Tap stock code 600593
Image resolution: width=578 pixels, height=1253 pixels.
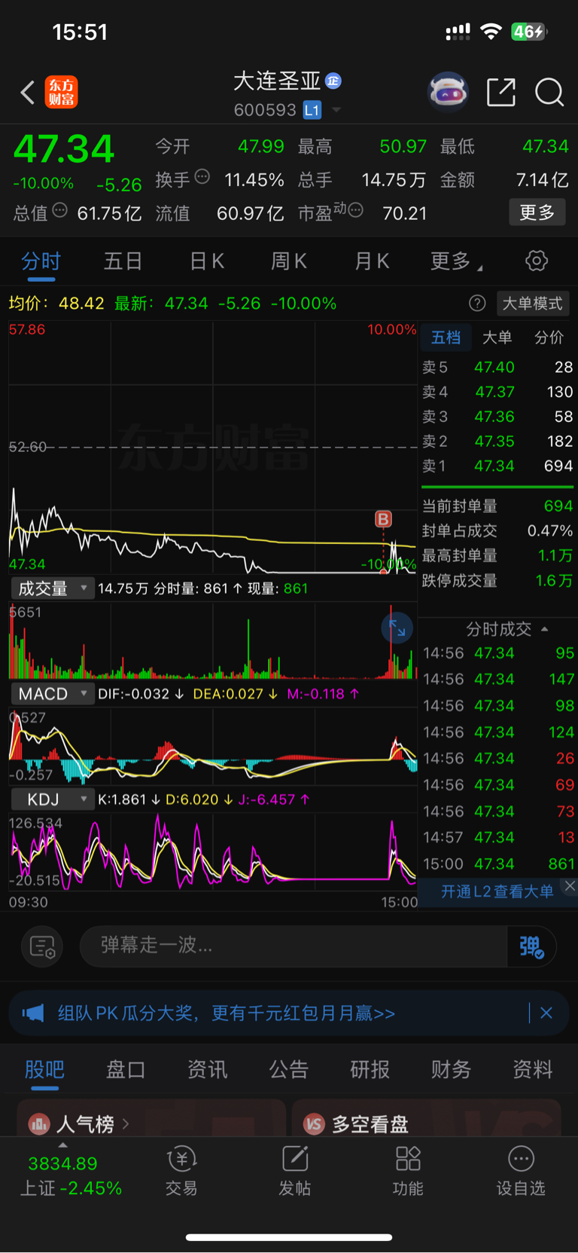[265, 110]
